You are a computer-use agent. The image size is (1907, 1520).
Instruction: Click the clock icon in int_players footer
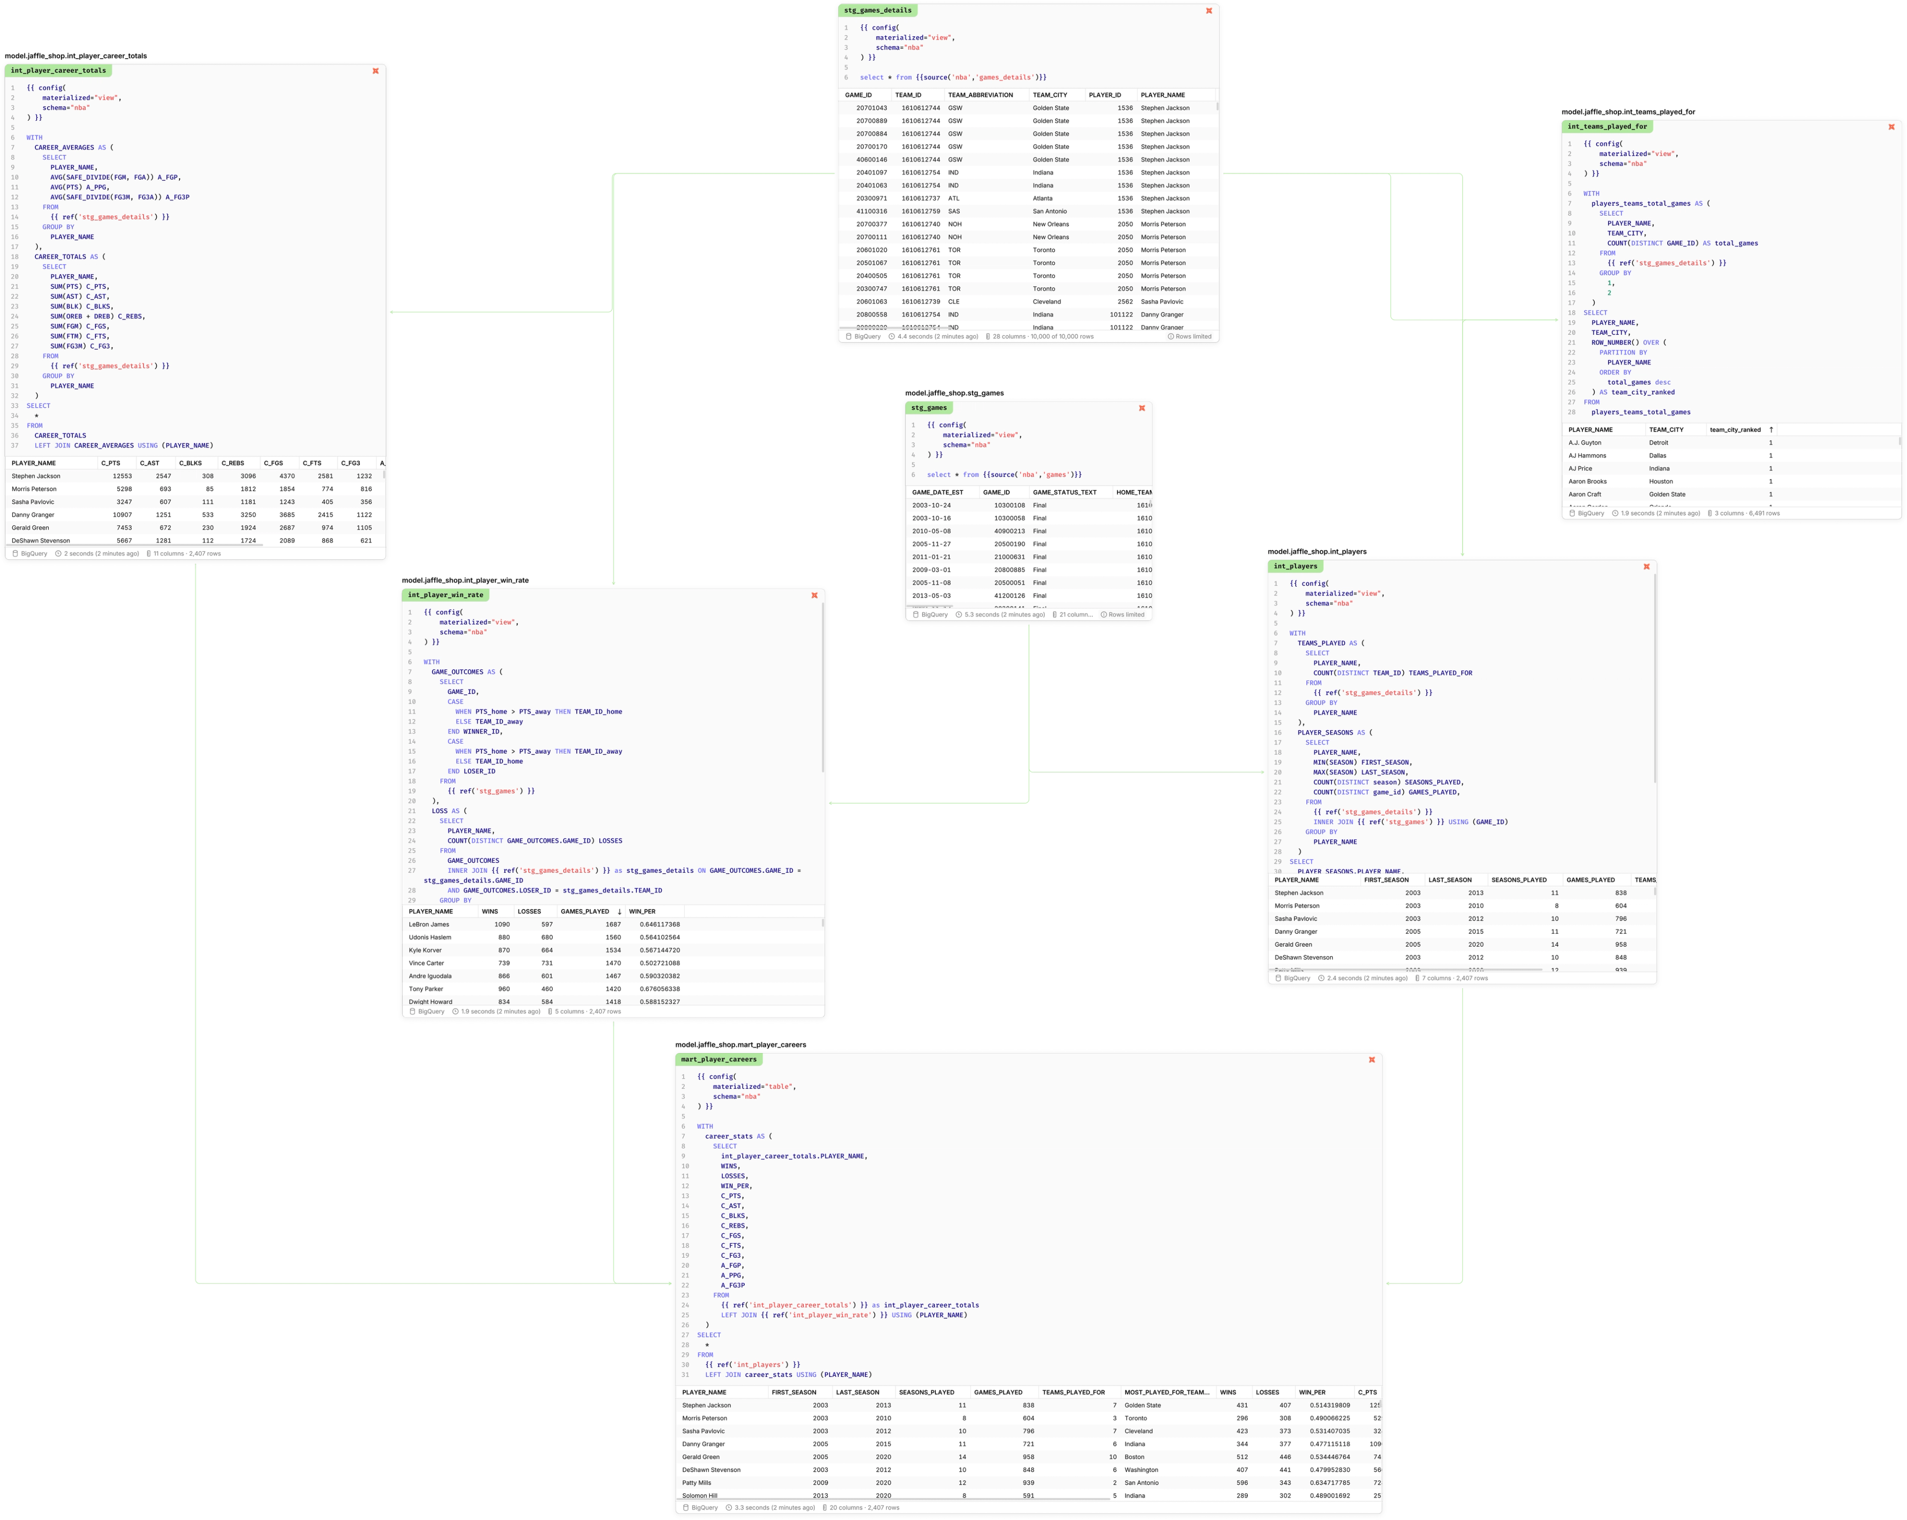click(1322, 979)
